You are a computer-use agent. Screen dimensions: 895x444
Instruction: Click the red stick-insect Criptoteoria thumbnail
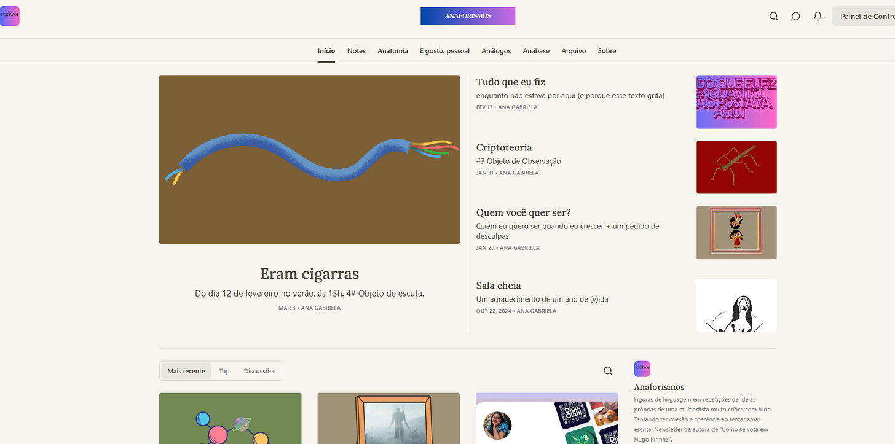pos(736,167)
